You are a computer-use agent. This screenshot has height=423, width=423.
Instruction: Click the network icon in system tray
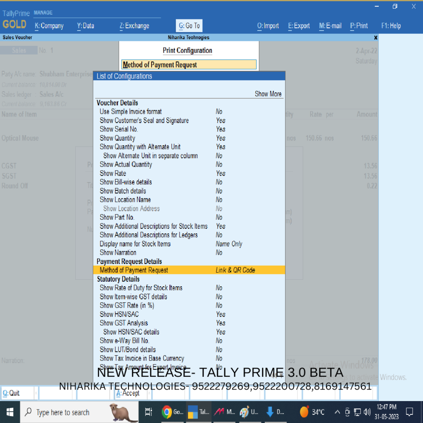(357, 412)
